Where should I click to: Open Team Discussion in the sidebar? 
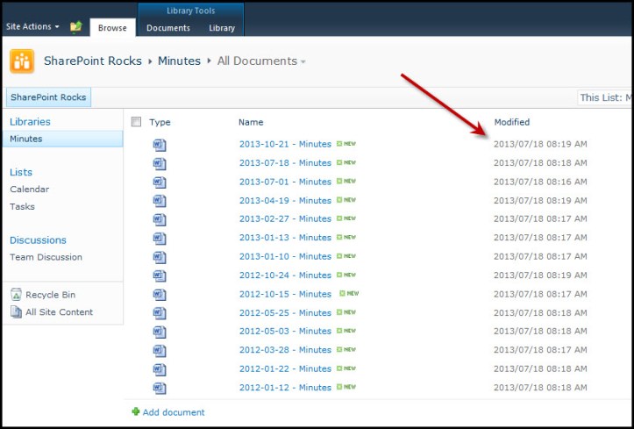[46, 257]
